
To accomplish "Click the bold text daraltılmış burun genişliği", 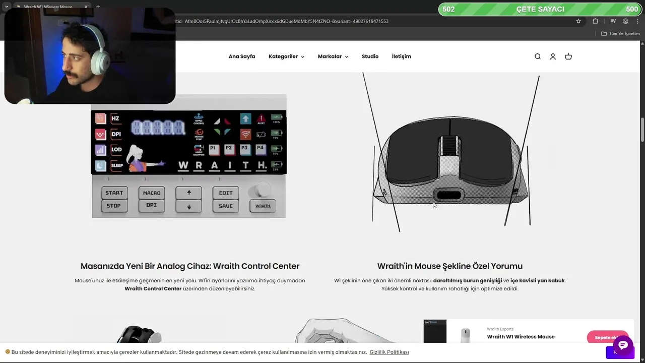I will click(x=468, y=281).
